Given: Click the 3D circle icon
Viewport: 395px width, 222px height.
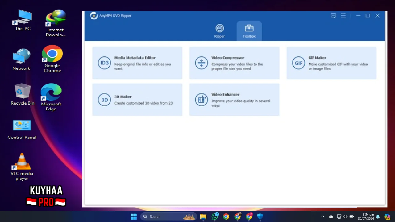Looking at the screenshot, I should (x=104, y=100).
